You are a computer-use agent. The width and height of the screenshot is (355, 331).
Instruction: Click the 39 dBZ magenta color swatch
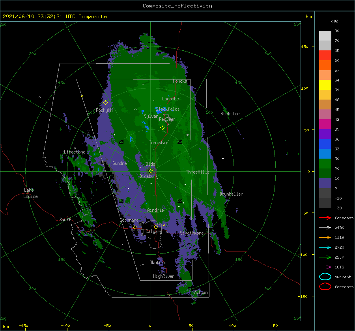tap(325, 124)
